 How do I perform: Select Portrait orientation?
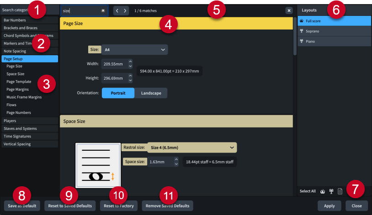tap(118, 93)
